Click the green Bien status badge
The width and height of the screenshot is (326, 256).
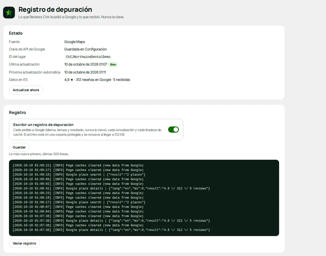tap(113, 65)
